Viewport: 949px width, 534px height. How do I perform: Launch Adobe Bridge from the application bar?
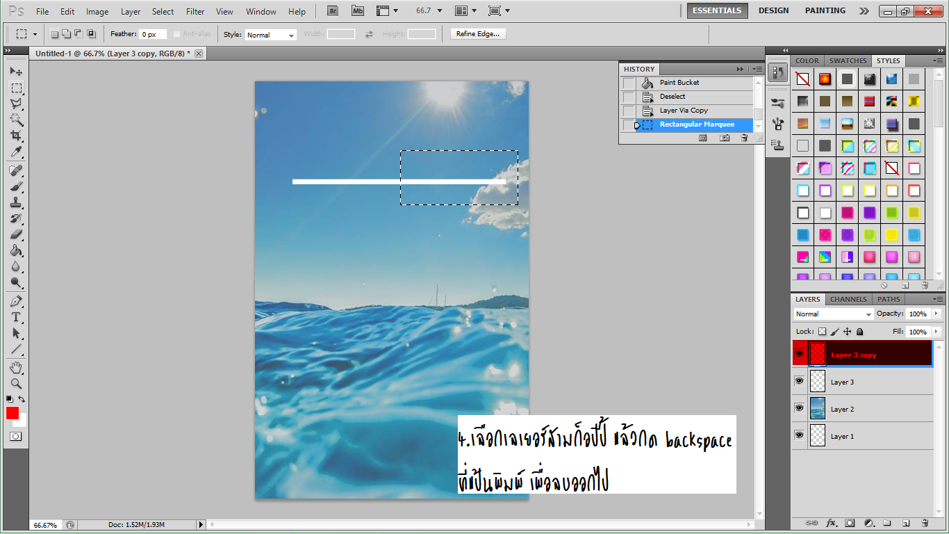tap(333, 11)
